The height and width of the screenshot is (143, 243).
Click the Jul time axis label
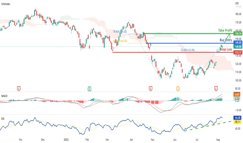pos(197,140)
